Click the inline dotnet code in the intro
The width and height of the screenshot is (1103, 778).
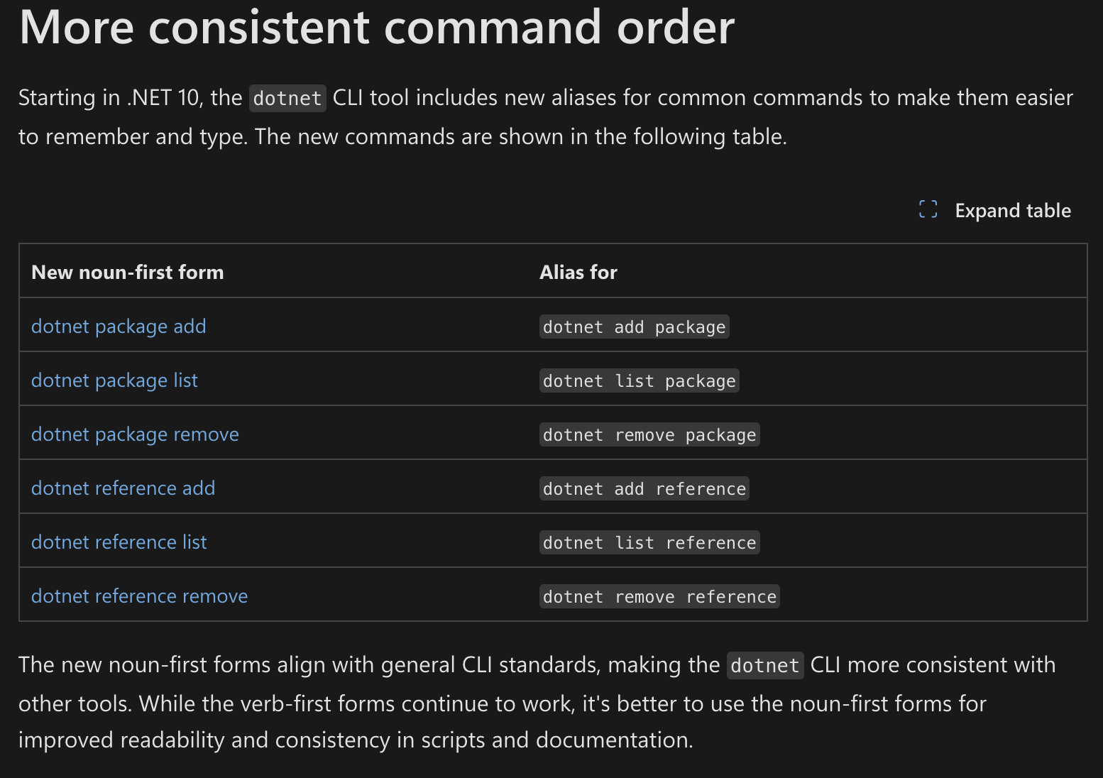coord(287,98)
